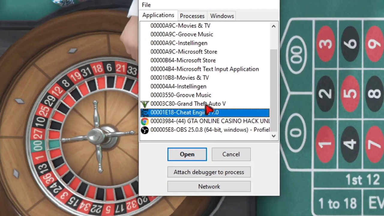
Task: Click the Network button
Action: point(209,187)
